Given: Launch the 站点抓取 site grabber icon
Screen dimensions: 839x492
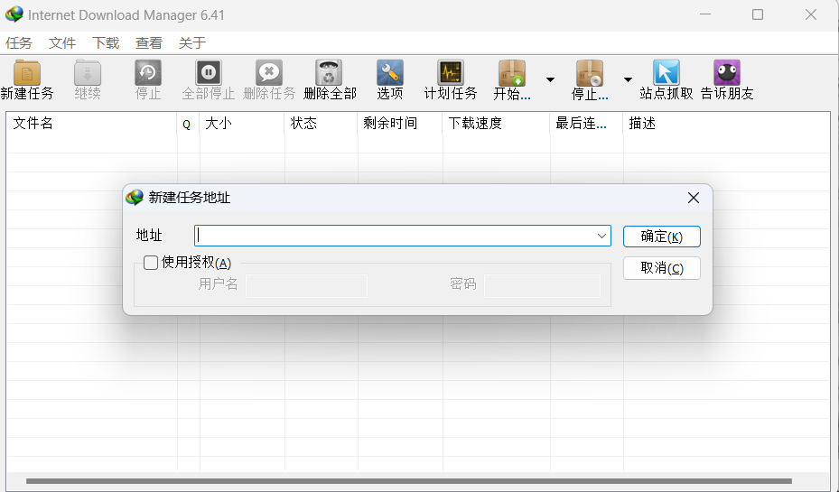Looking at the screenshot, I should click(x=667, y=73).
